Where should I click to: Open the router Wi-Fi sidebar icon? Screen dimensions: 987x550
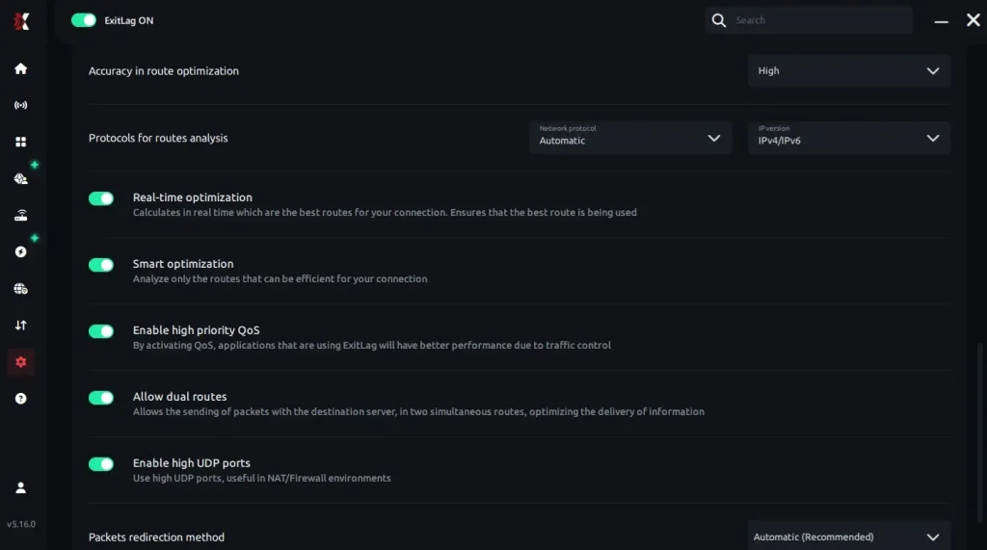pyautogui.click(x=21, y=215)
